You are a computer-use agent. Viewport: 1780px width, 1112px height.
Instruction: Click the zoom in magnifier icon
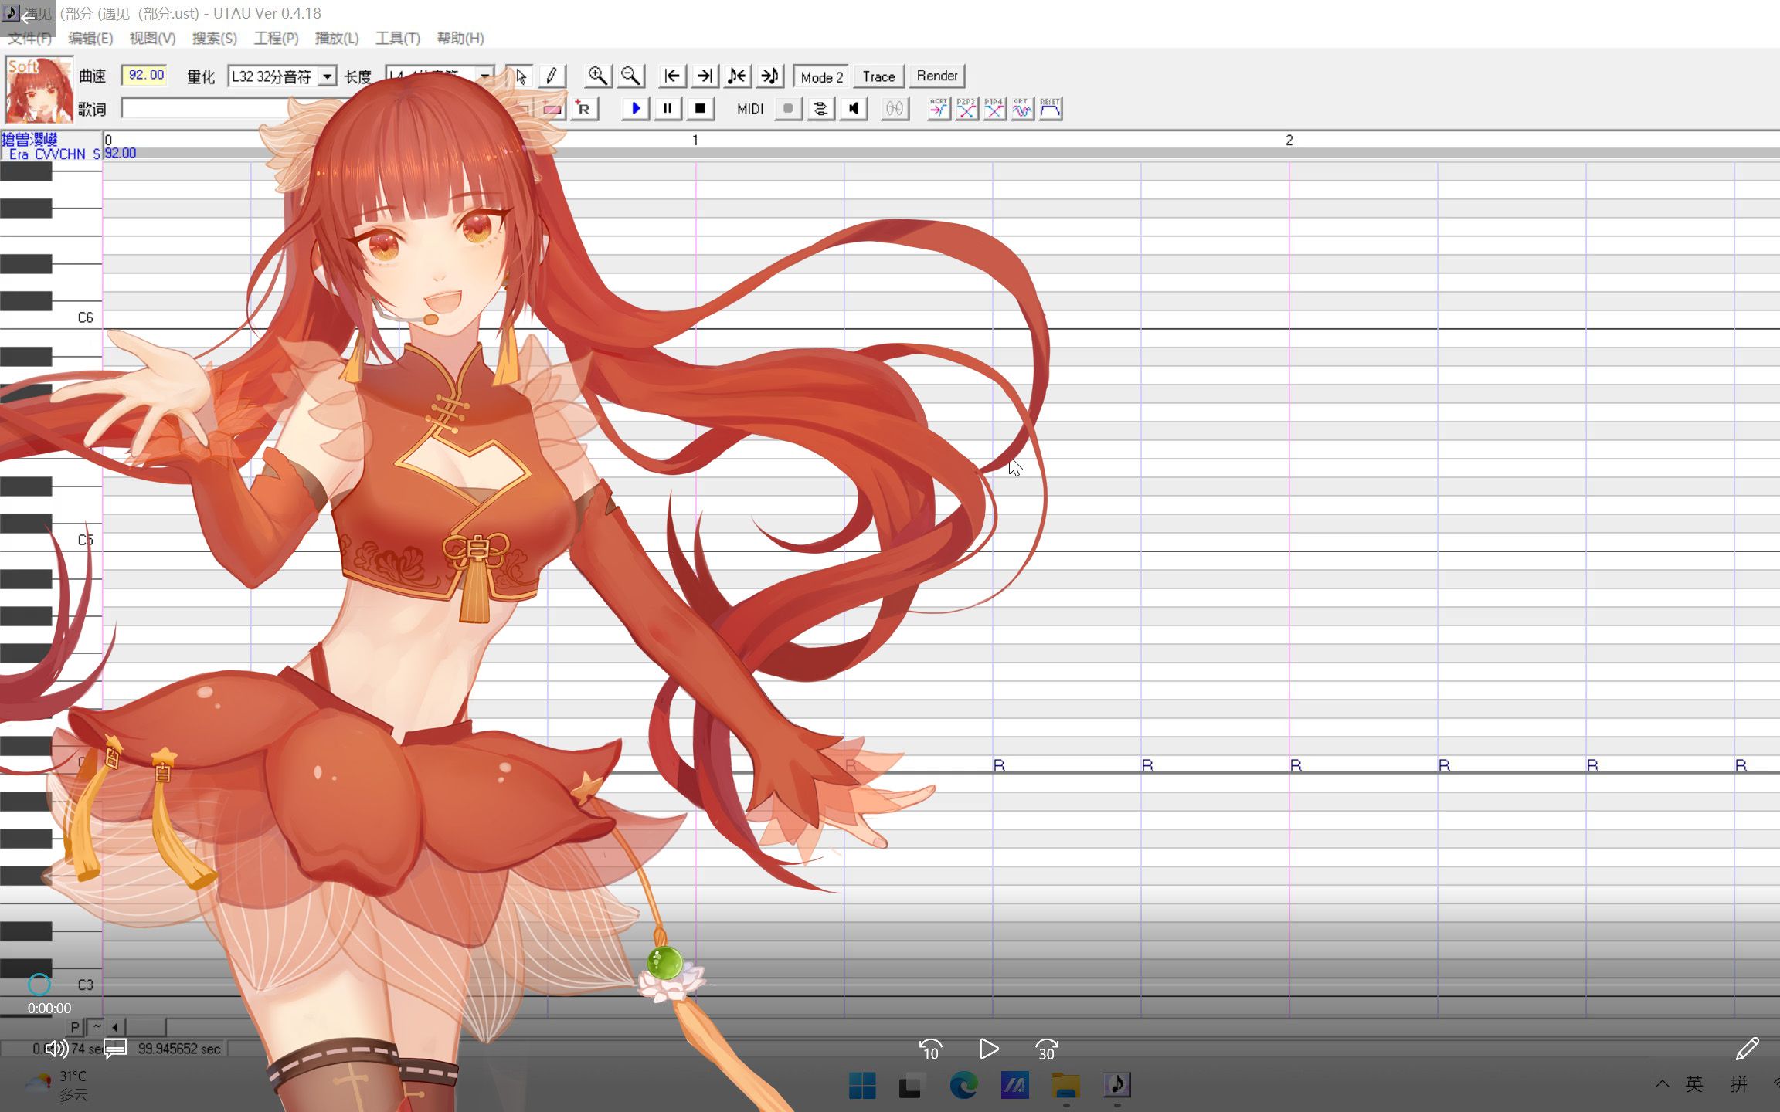point(596,76)
